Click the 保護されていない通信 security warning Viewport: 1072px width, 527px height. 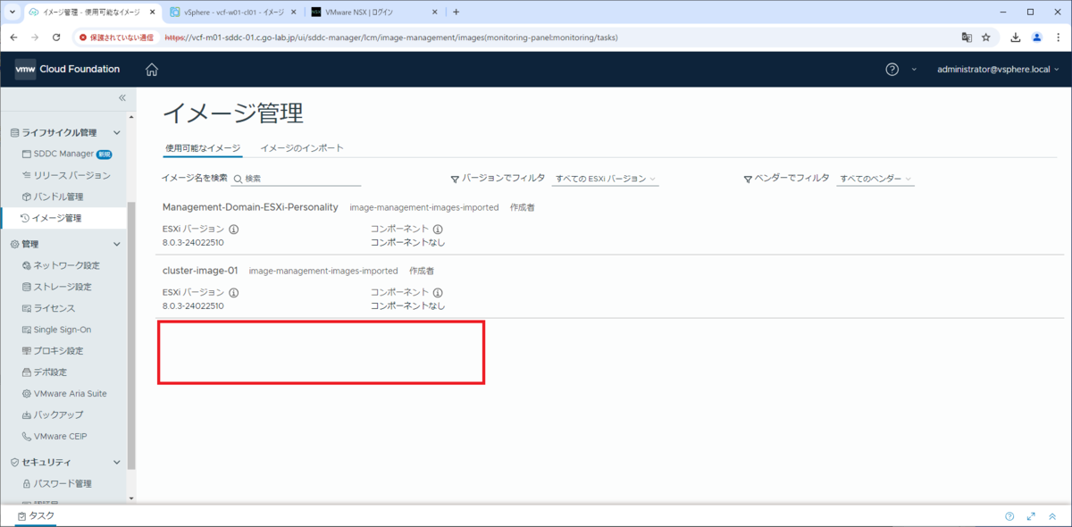click(x=116, y=38)
